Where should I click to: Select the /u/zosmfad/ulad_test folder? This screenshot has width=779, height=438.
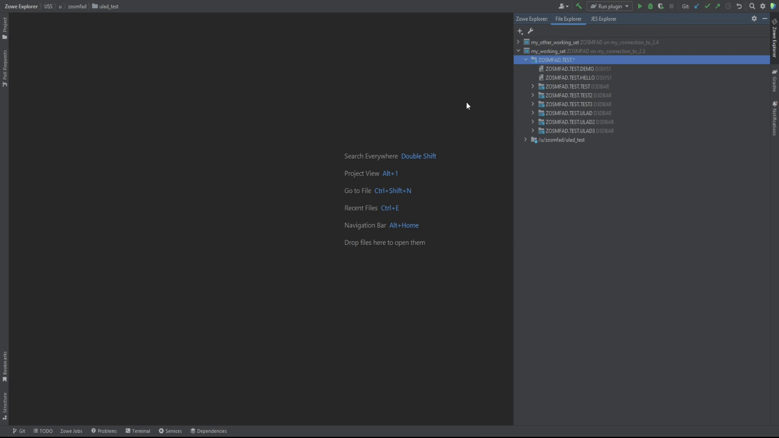pos(562,140)
